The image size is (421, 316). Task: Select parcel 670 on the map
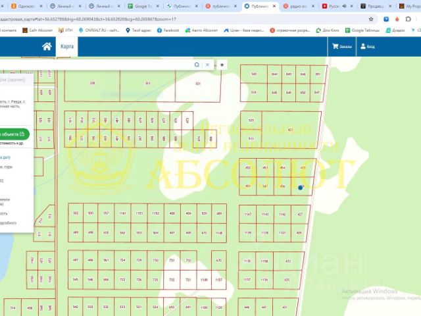point(219,260)
